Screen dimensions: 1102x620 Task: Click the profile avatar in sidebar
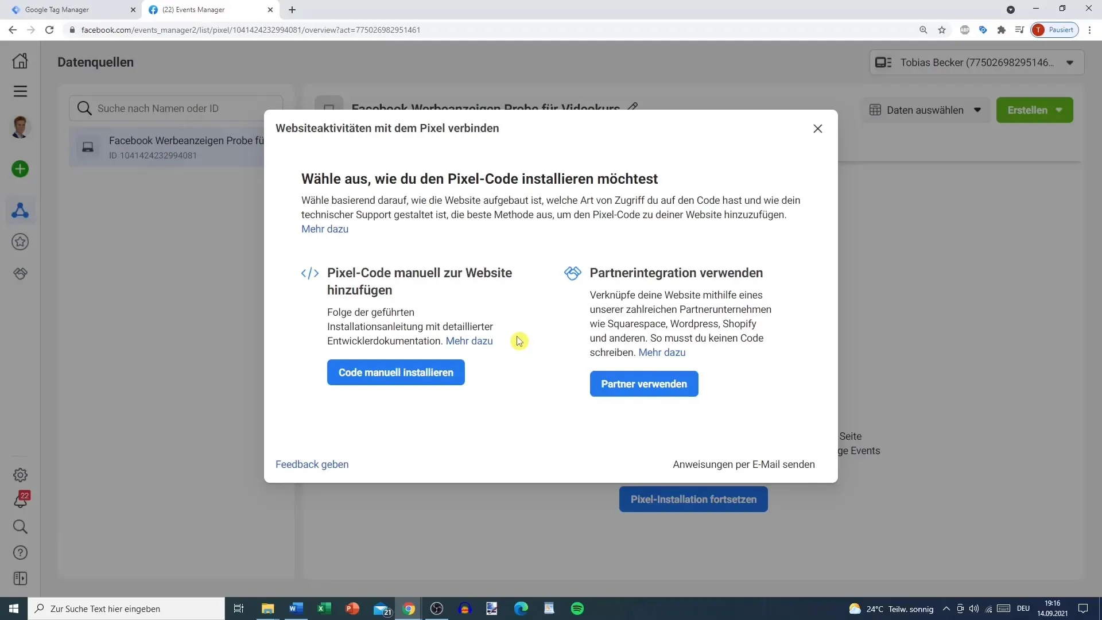[20, 127]
